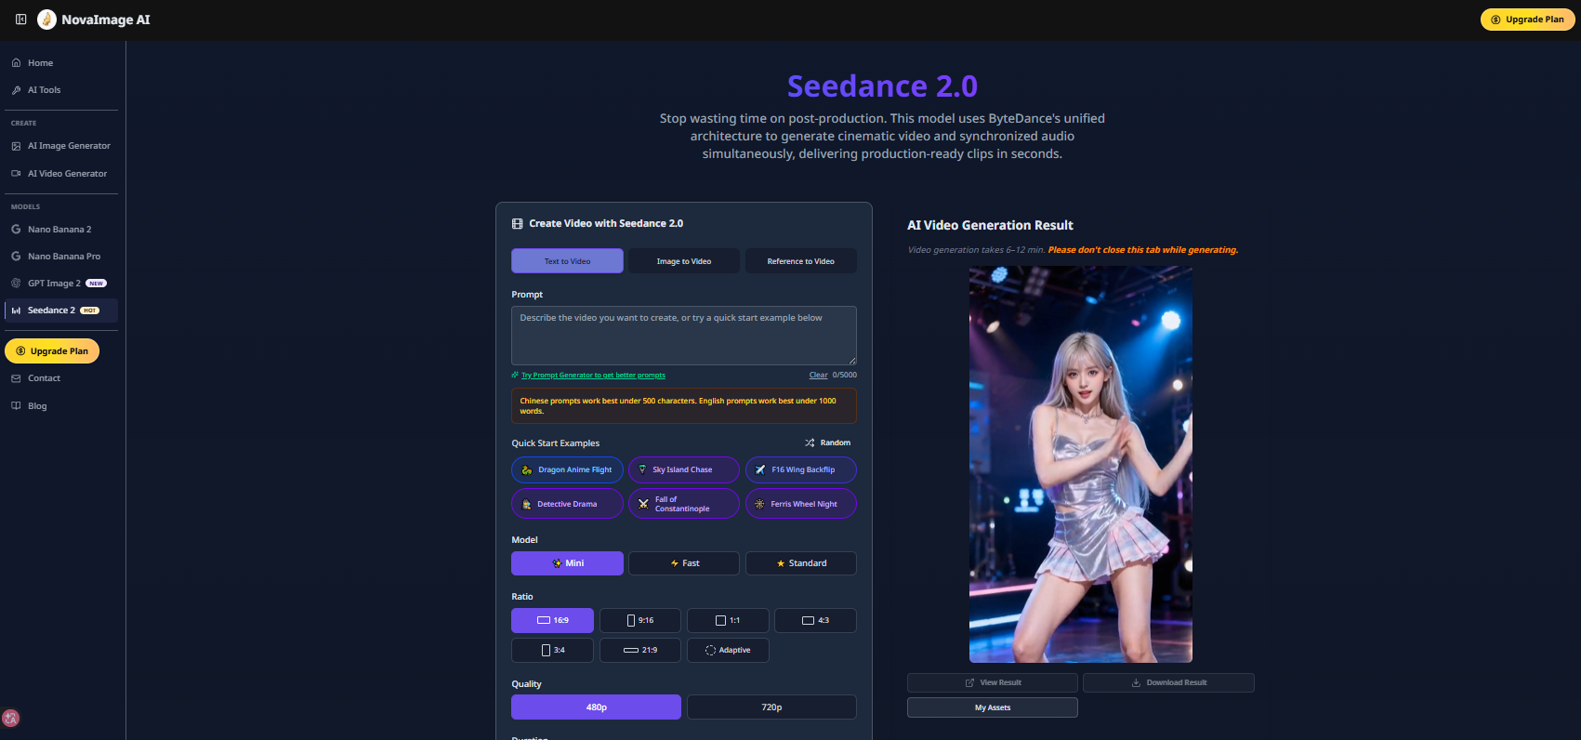This screenshot has height=740, width=1581.
Task: Click the Contact envelope icon
Action: click(16, 378)
